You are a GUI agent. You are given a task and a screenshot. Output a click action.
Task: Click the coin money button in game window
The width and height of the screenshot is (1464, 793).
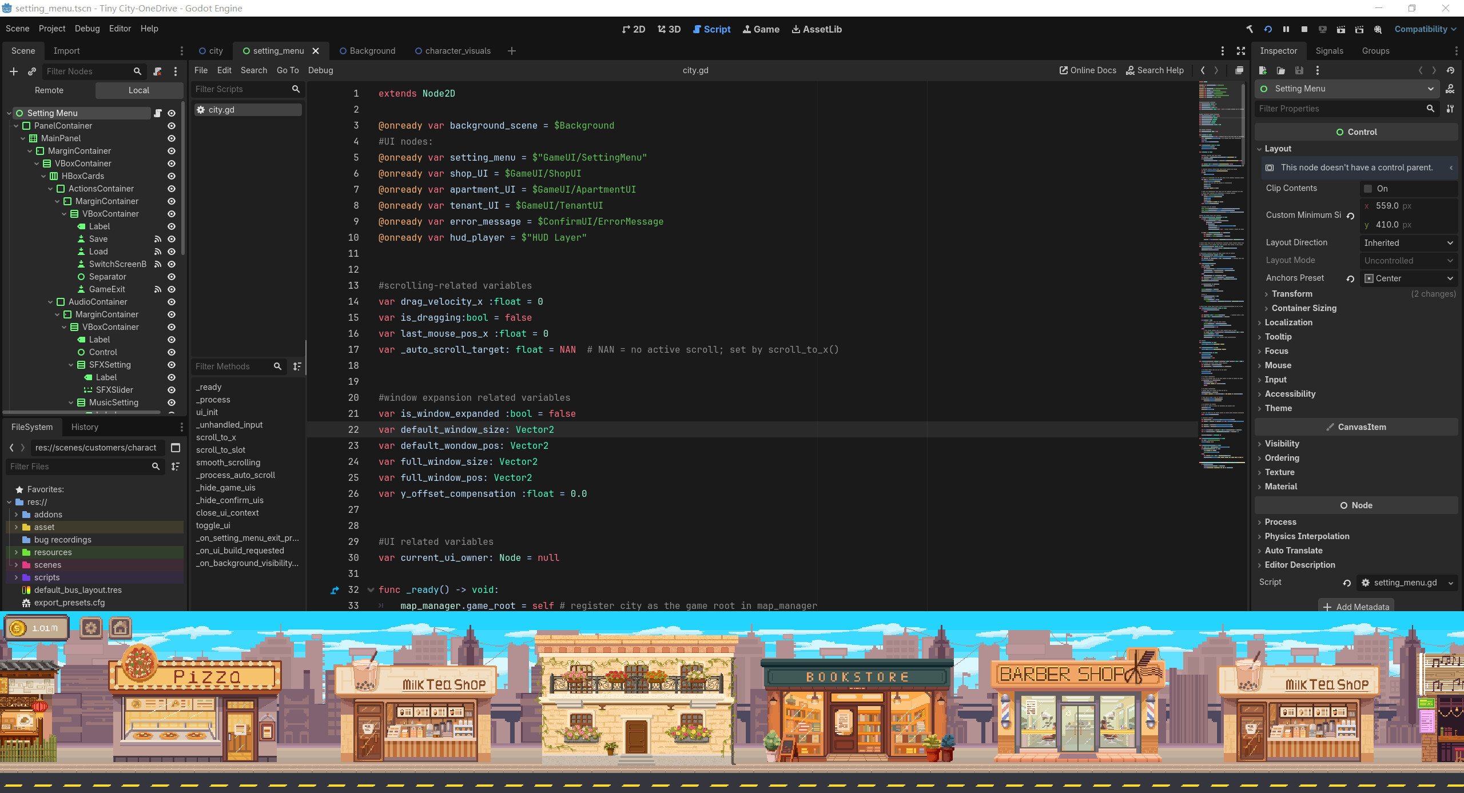[36, 628]
